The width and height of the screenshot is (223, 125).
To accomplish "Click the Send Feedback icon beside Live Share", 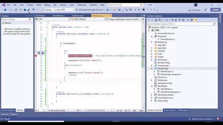I will tap(206, 10).
